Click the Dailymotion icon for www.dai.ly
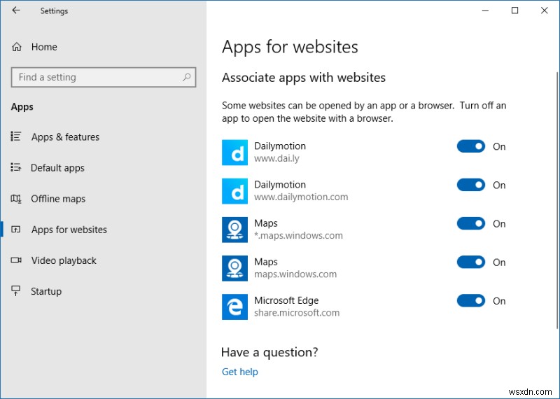 coord(234,153)
